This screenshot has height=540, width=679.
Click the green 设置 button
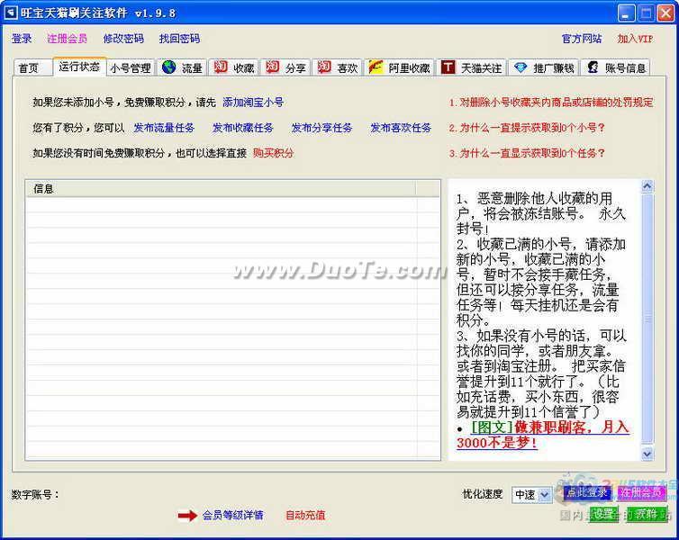point(603,514)
